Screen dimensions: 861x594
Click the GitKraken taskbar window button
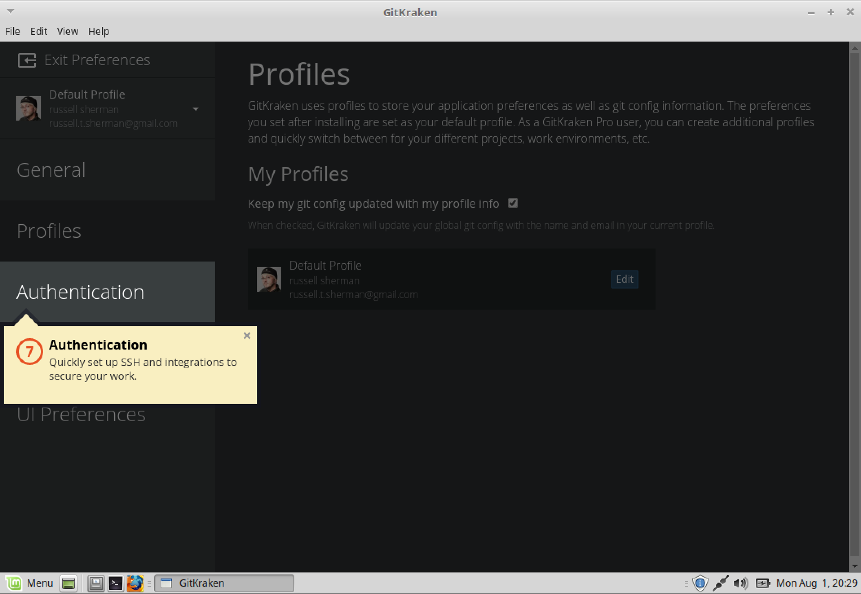(x=224, y=583)
